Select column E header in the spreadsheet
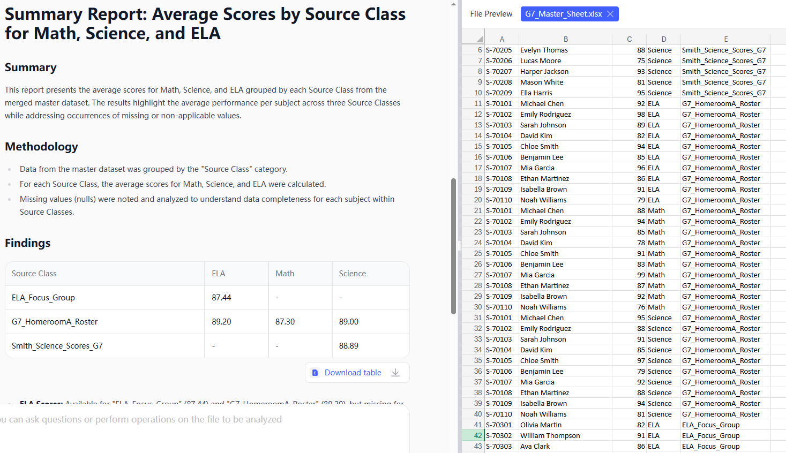Screen dimensions: 786x453 725,39
